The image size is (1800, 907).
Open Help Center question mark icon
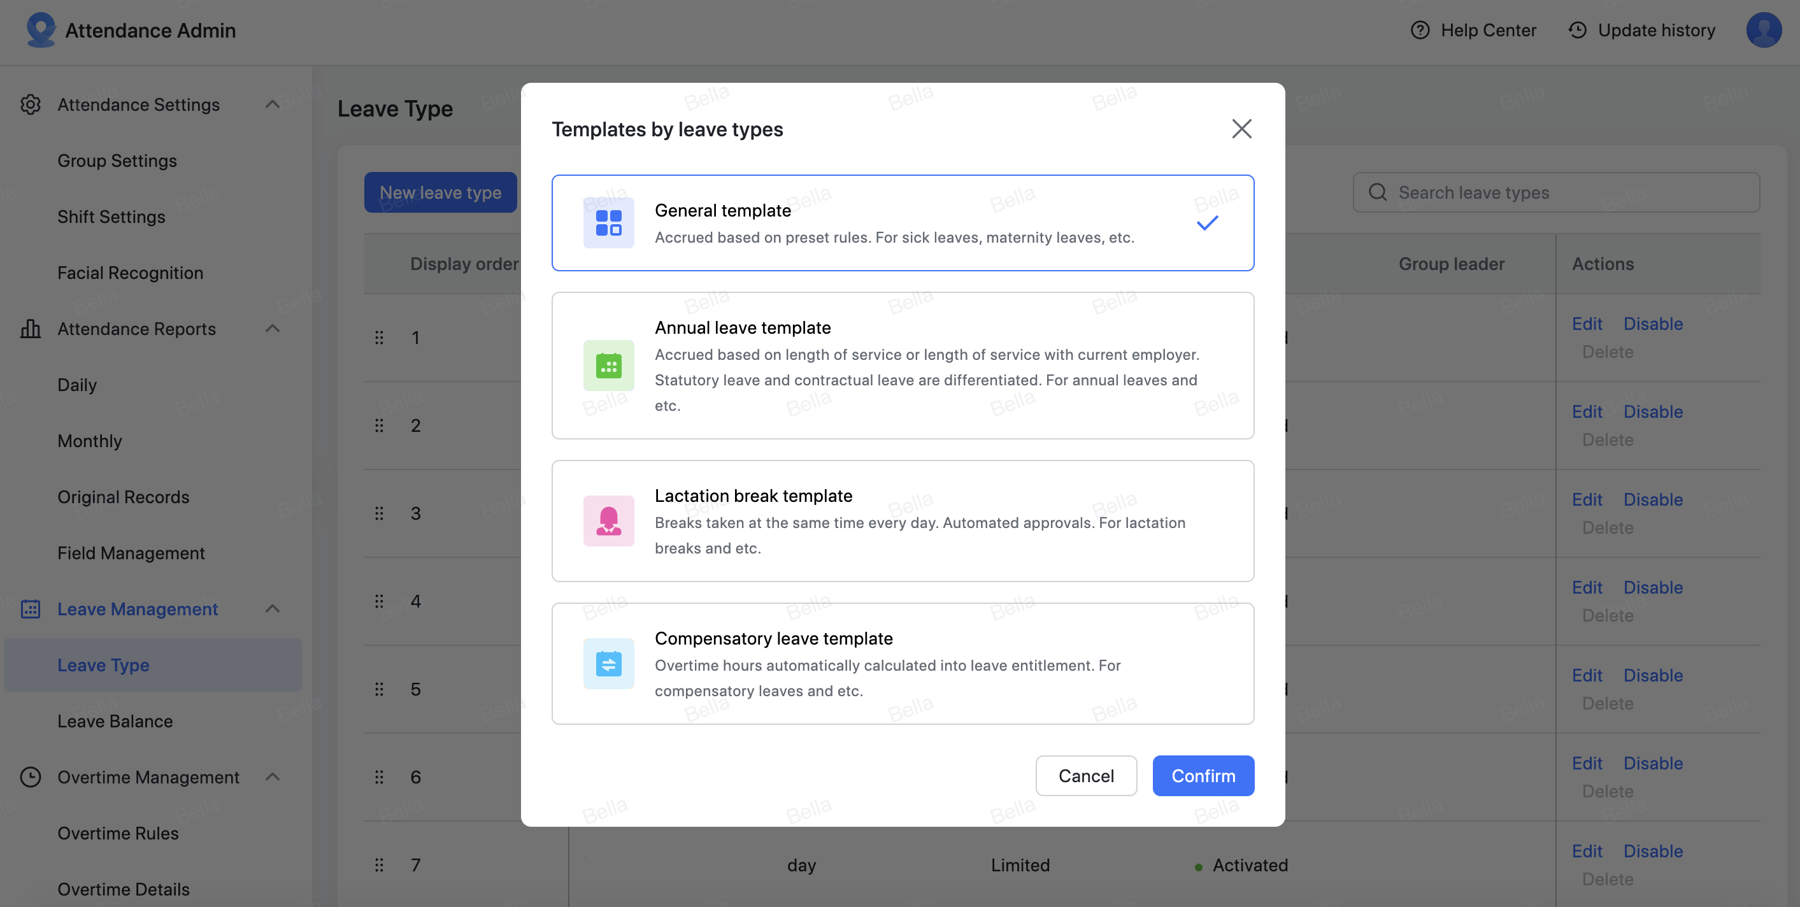tap(1419, 30)
